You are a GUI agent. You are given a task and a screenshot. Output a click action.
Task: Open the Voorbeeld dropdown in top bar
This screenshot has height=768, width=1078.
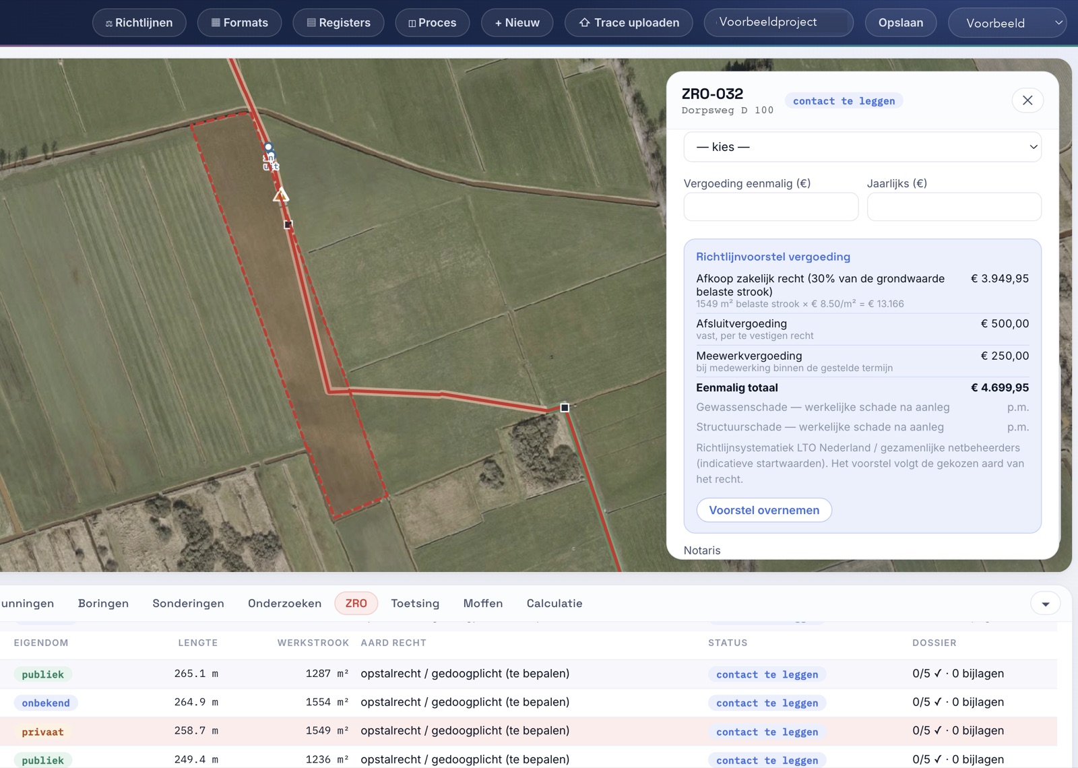click(x=1007, y=23)
